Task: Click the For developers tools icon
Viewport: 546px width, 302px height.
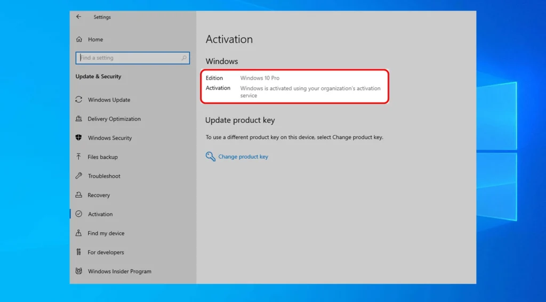Action: [x=79, y=252]
